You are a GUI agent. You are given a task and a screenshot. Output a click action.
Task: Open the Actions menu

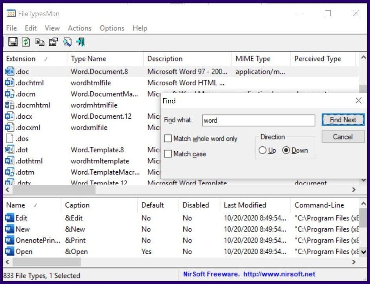80,28
